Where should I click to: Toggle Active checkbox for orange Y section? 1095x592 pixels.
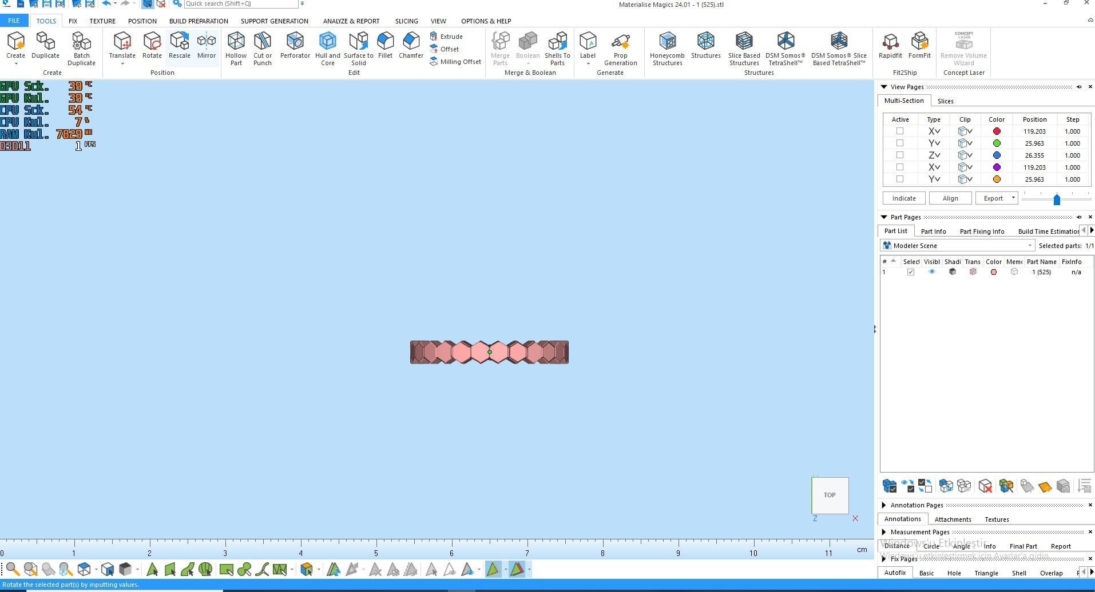point(900,179)
